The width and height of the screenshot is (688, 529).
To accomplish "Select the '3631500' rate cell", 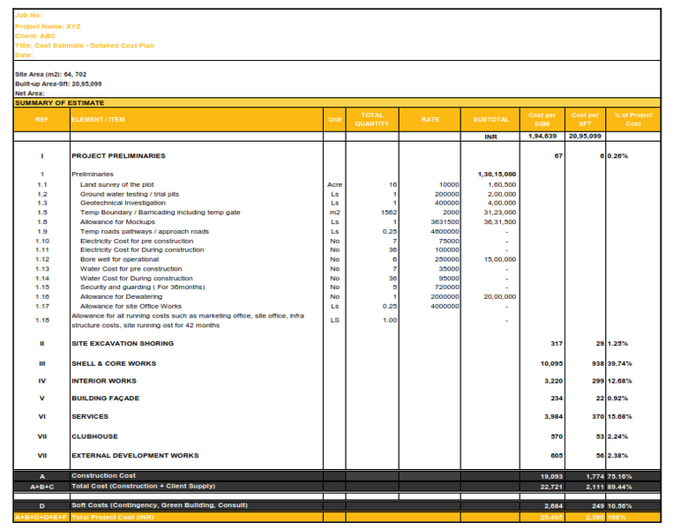I will [x=445, y=222].
